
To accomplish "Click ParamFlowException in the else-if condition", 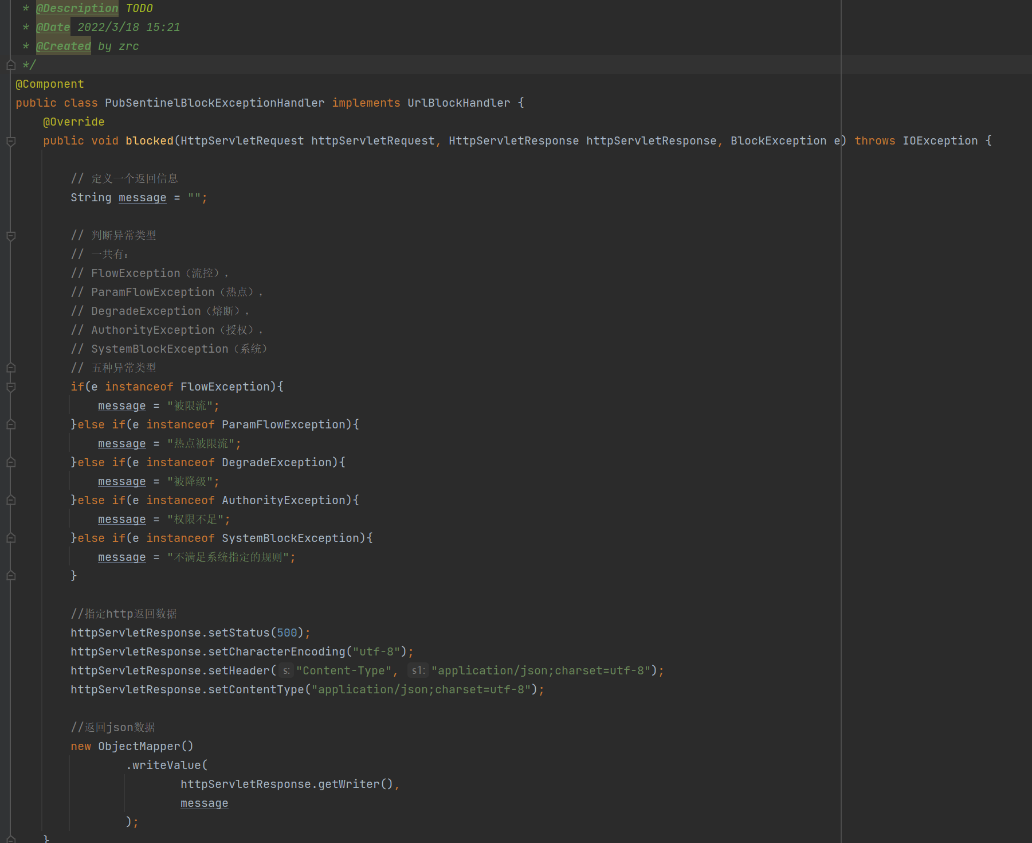I will pyautogui.click(x=284, y=425).
